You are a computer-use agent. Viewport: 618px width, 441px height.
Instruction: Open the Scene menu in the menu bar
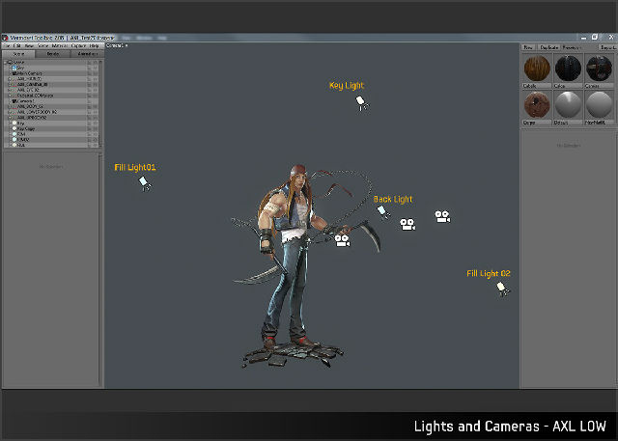42,45
